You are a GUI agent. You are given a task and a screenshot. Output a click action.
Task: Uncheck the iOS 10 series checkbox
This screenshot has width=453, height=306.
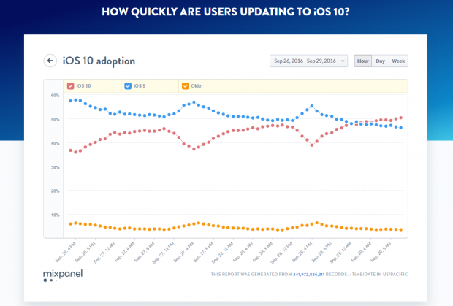(x=70, y=86)
